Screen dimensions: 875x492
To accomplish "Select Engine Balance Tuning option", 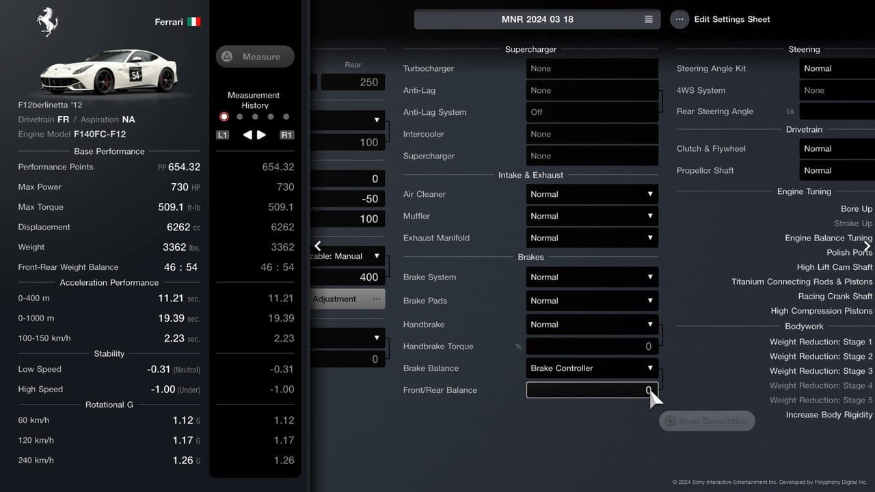I will pyautogui.click(x=829, y=238).
